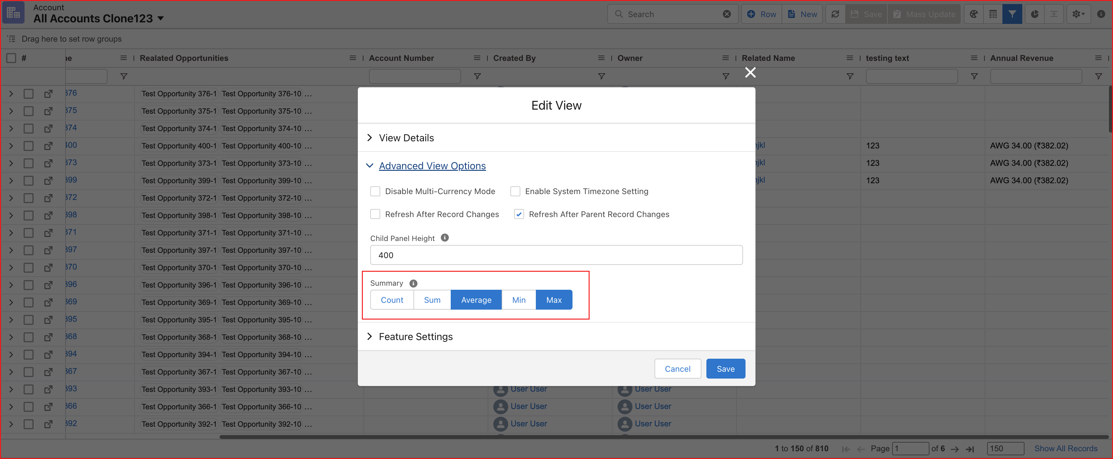Check Enable System Timezone Setting
This screenshot has height=459, width=1113.
515,191
